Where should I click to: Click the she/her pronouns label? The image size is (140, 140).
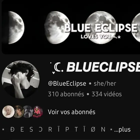coord(105,83)
